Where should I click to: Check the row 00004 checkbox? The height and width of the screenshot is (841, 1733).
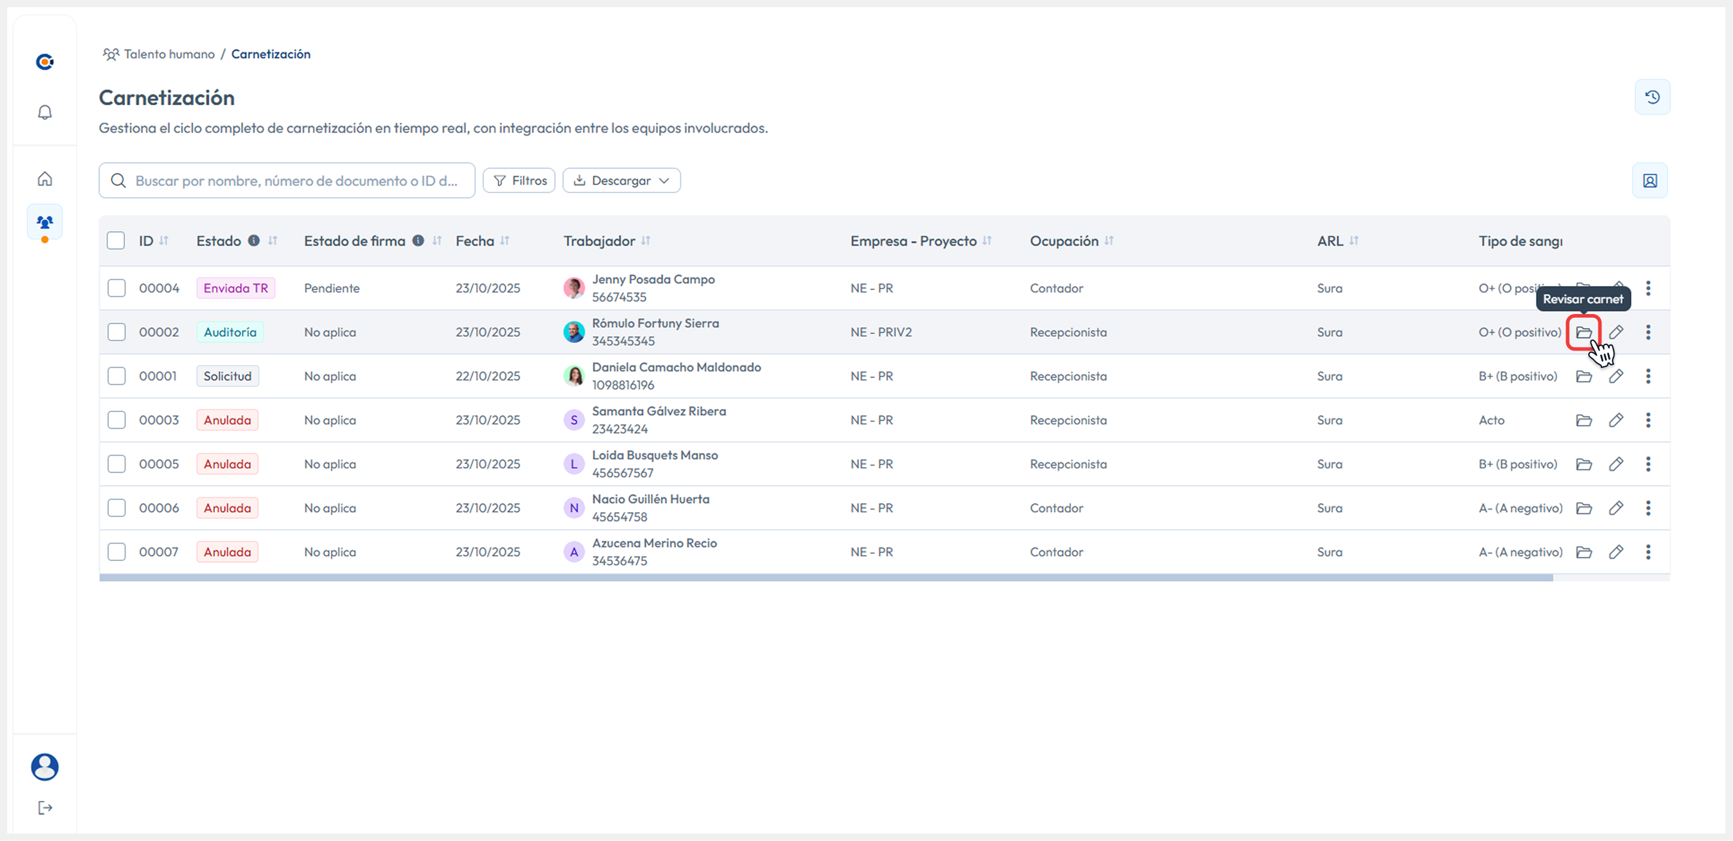[x=117, y=289]
